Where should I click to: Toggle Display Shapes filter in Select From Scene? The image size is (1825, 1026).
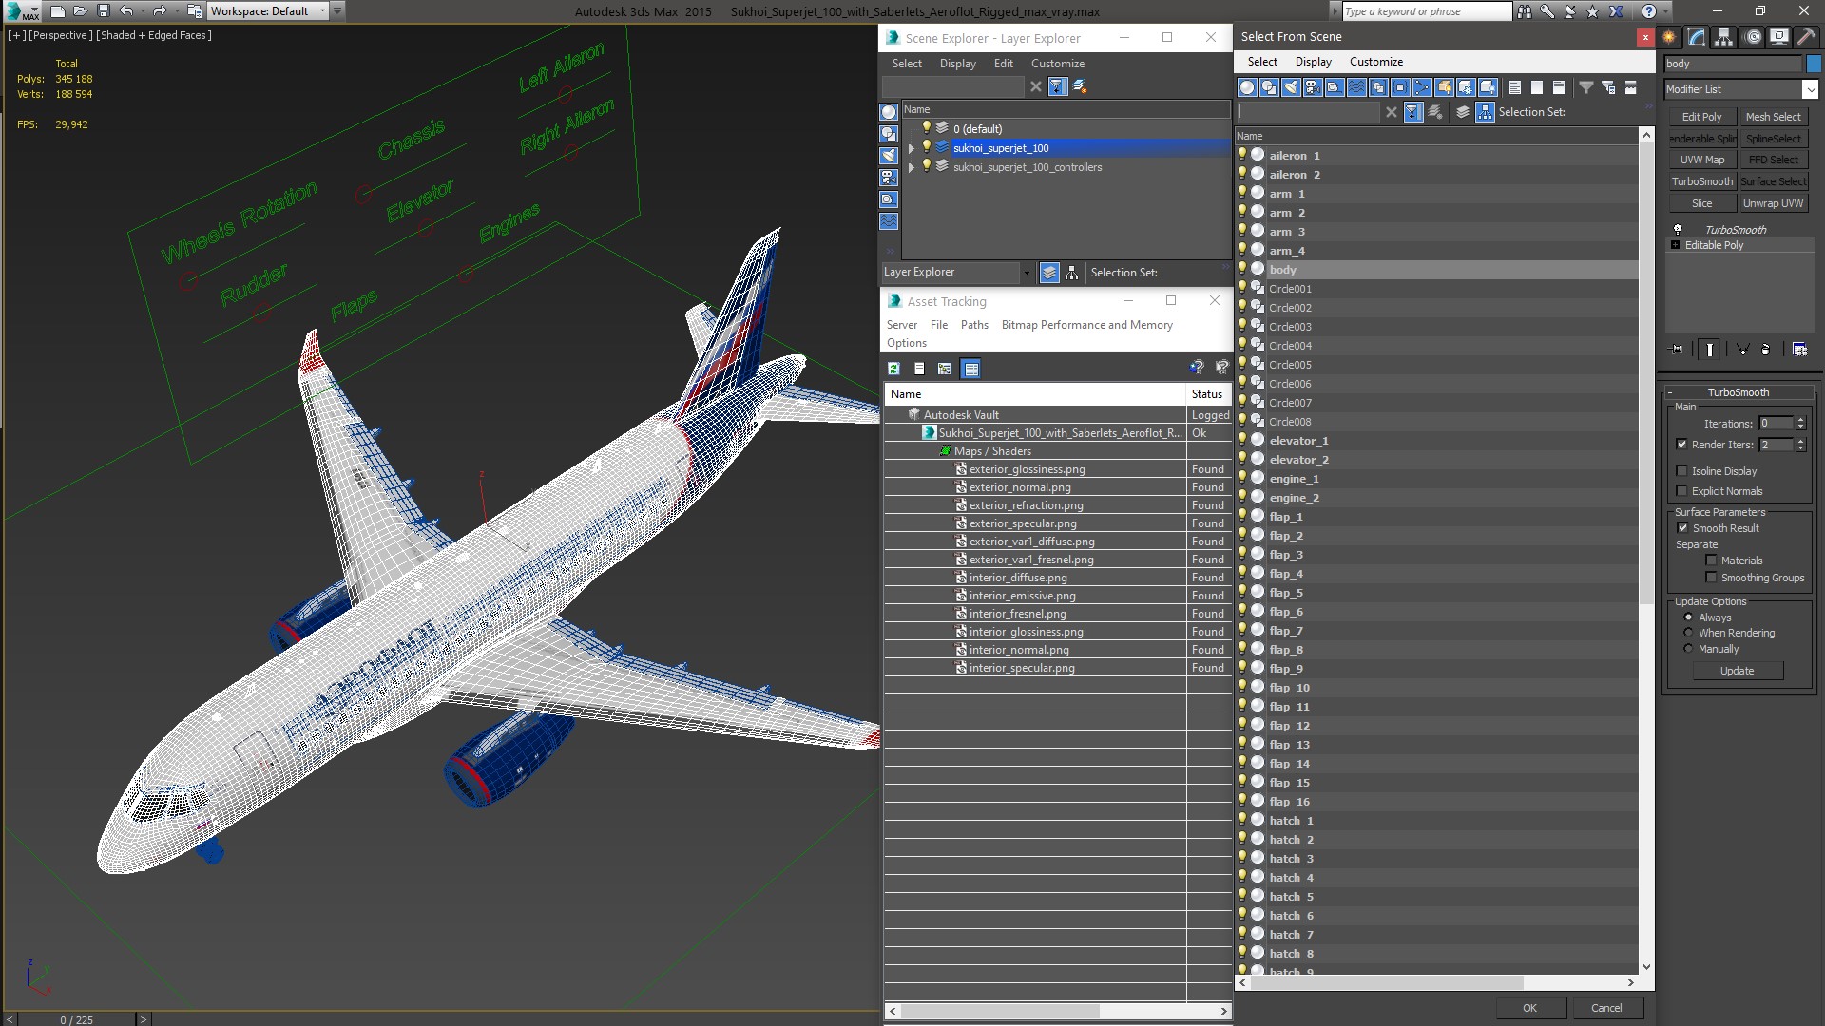[1269, 87]
